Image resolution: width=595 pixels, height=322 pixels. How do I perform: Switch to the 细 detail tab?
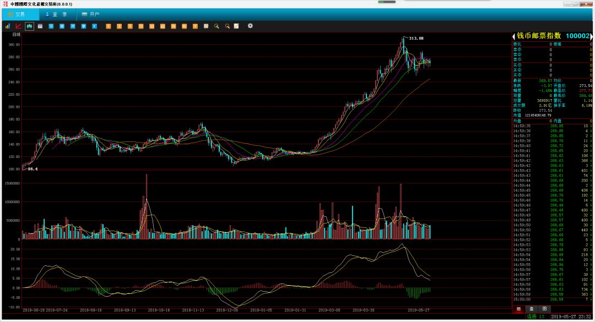(519, 309)
